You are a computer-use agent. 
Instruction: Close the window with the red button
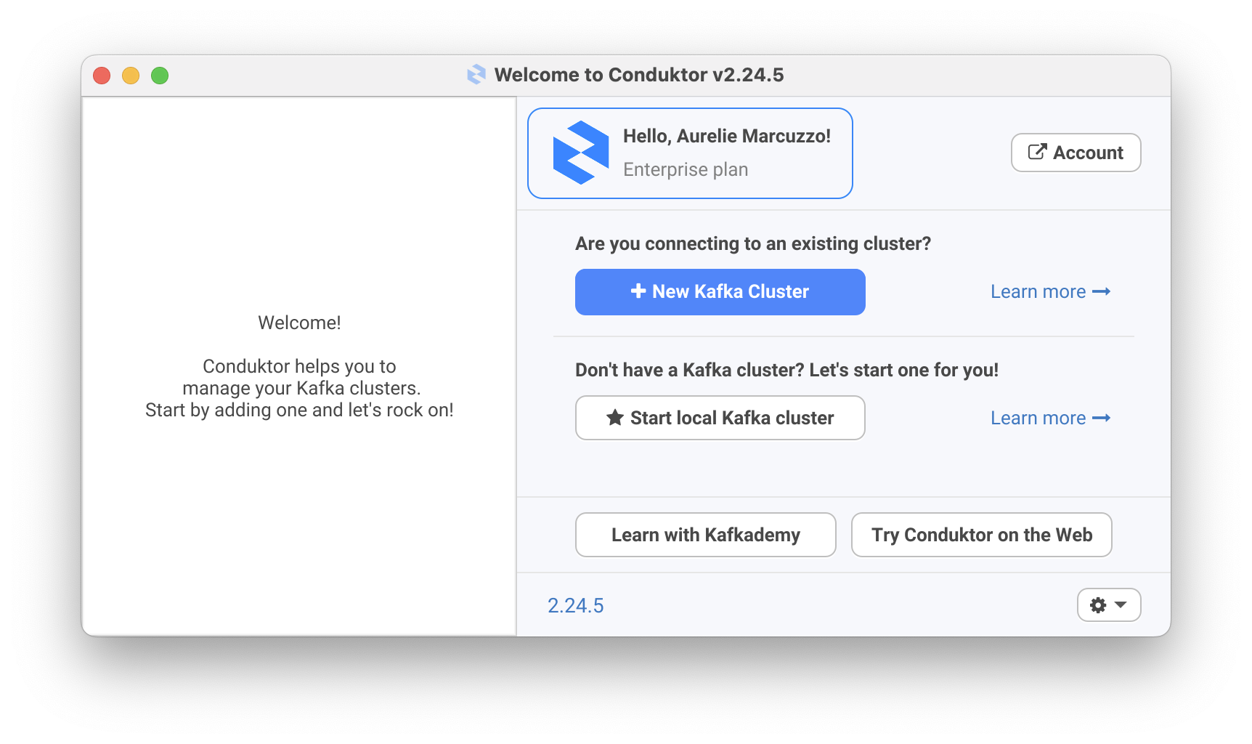pos(102,76)
